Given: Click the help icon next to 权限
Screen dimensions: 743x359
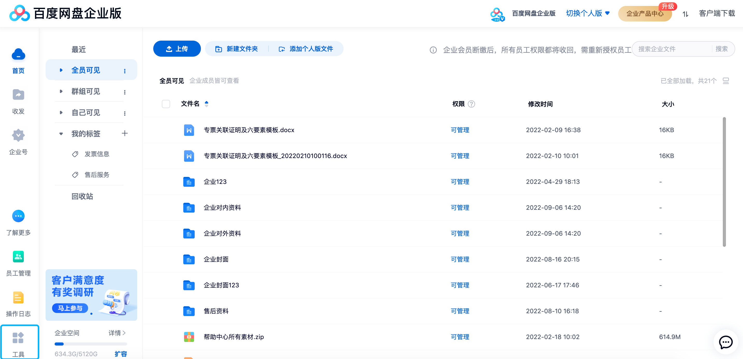Looking at the screenshot, I should (471, 104).
